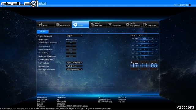Viewport: 196px width, 110px height.
Task: Open the Peripherals tab
Action: coord(115,24)
